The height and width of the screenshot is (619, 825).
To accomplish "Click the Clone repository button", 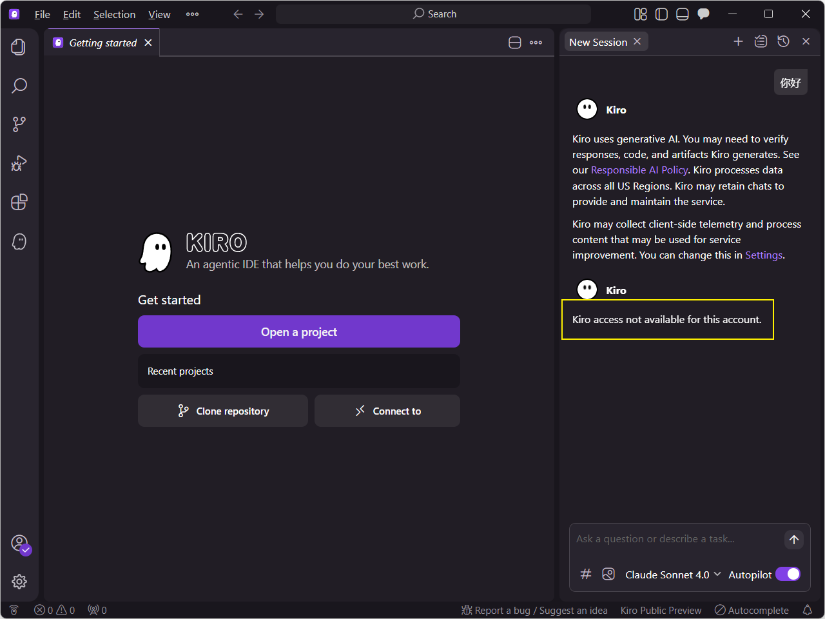I will (x=223, y=411).
